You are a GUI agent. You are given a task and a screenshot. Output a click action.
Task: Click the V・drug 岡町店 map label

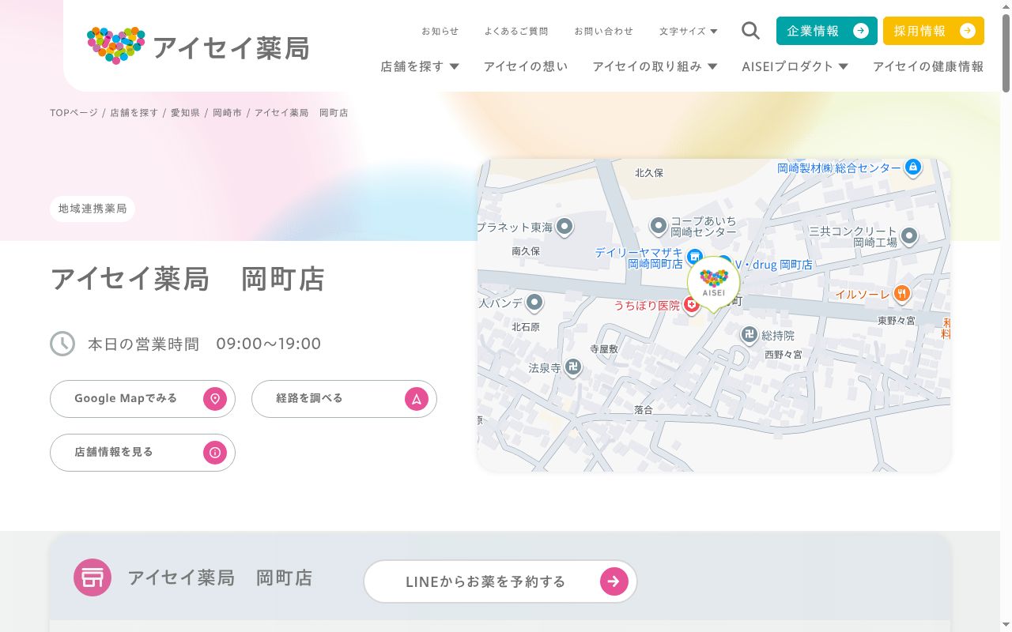pyautogui.click(x=773, y=265)
